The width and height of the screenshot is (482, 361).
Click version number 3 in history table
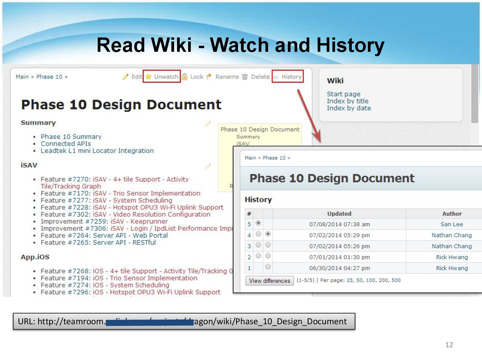tap(249, 246)
